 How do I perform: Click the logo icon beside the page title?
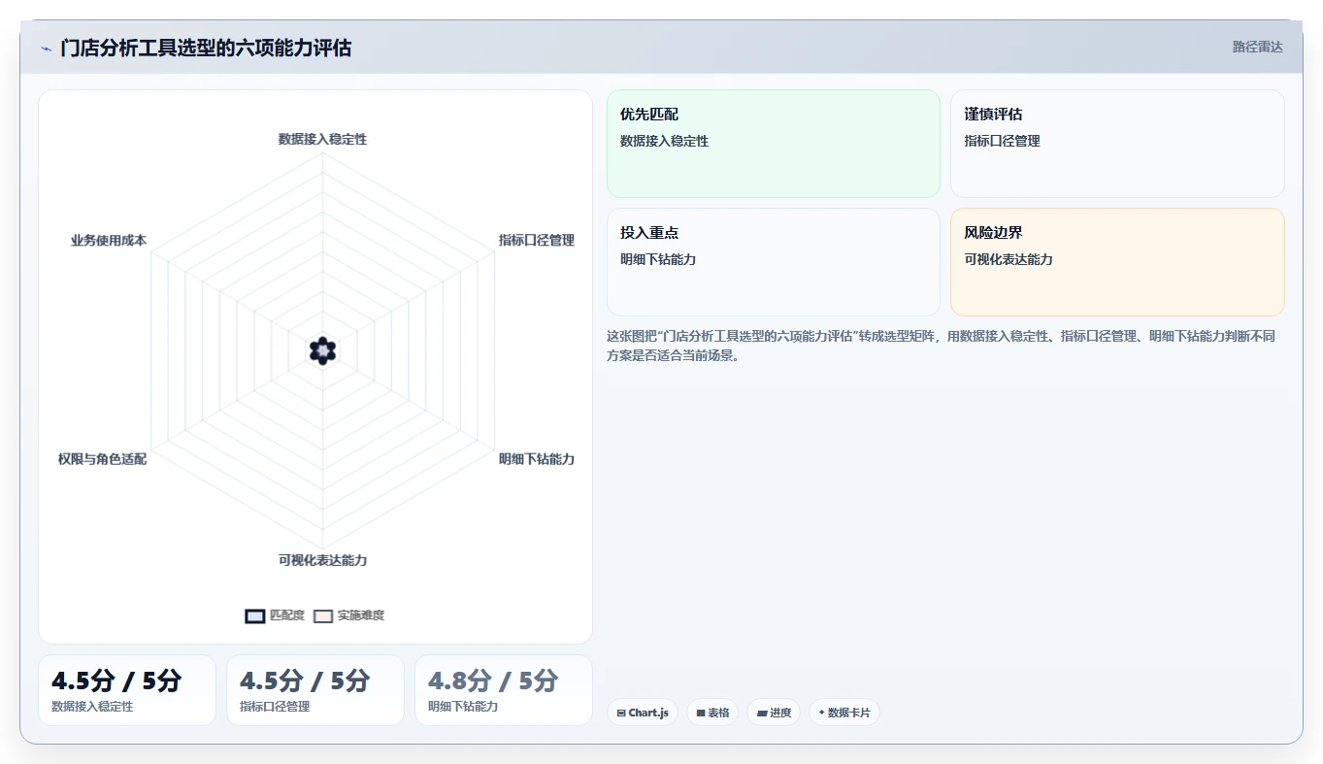coord(46,49)
